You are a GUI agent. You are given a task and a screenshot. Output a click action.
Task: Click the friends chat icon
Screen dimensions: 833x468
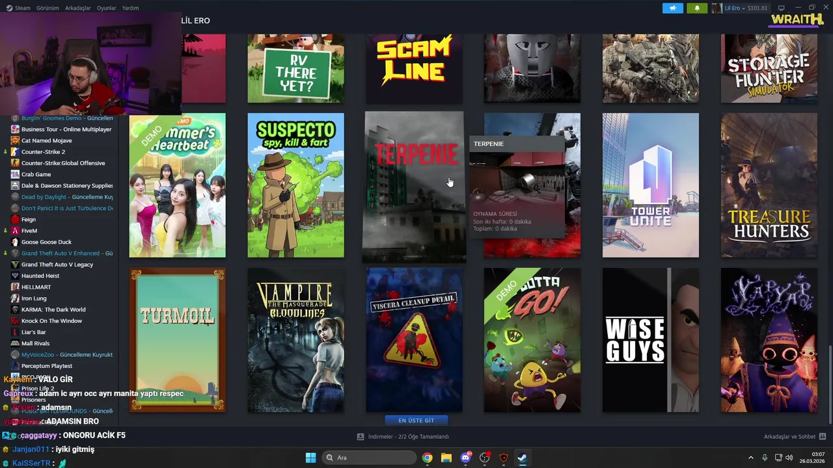pos(823,437)
